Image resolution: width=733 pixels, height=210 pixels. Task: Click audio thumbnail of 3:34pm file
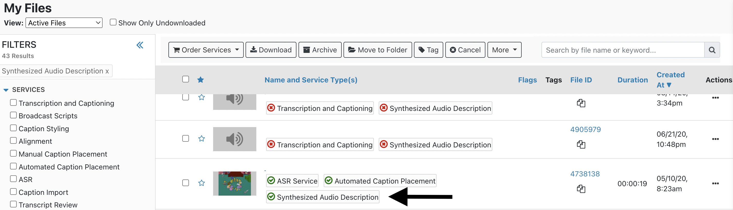(234, 102)
